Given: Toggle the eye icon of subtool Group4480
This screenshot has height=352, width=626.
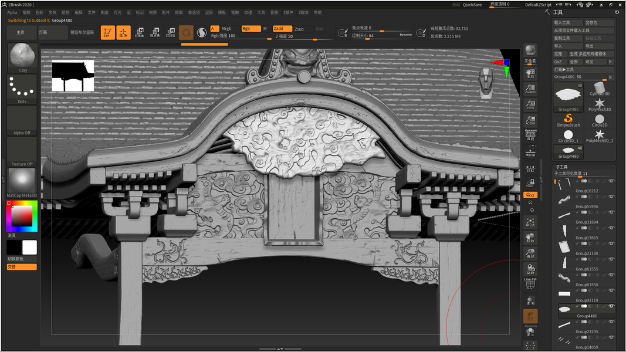Looking at the screenshot, I should tap(611, 306).
